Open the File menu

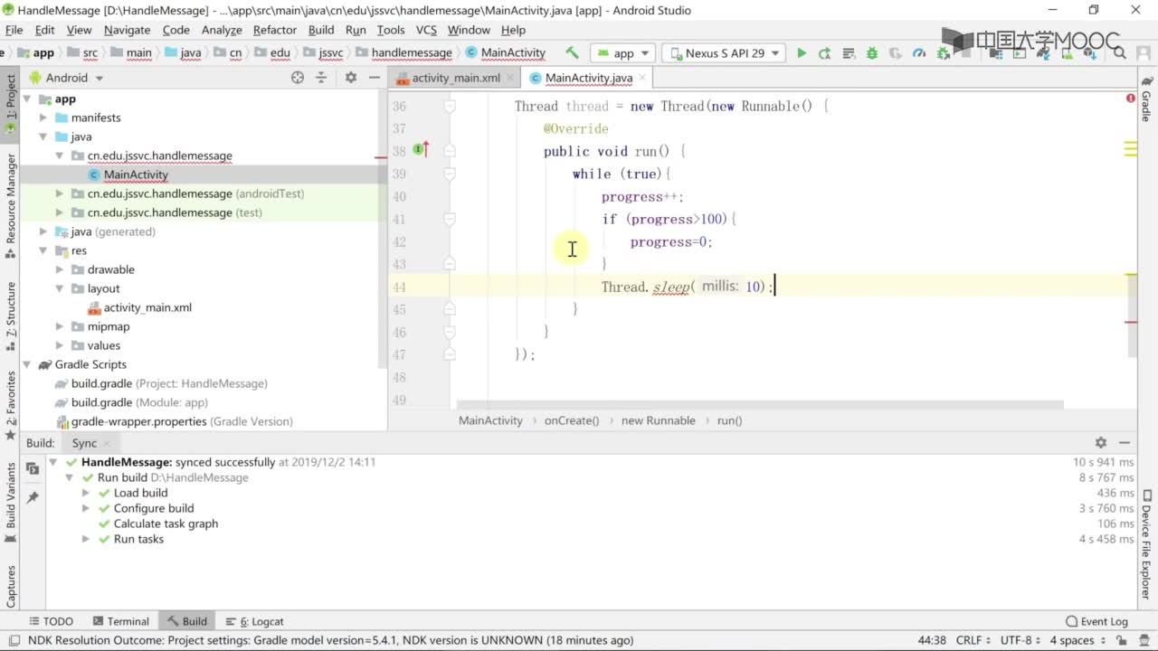coord(14,30)
